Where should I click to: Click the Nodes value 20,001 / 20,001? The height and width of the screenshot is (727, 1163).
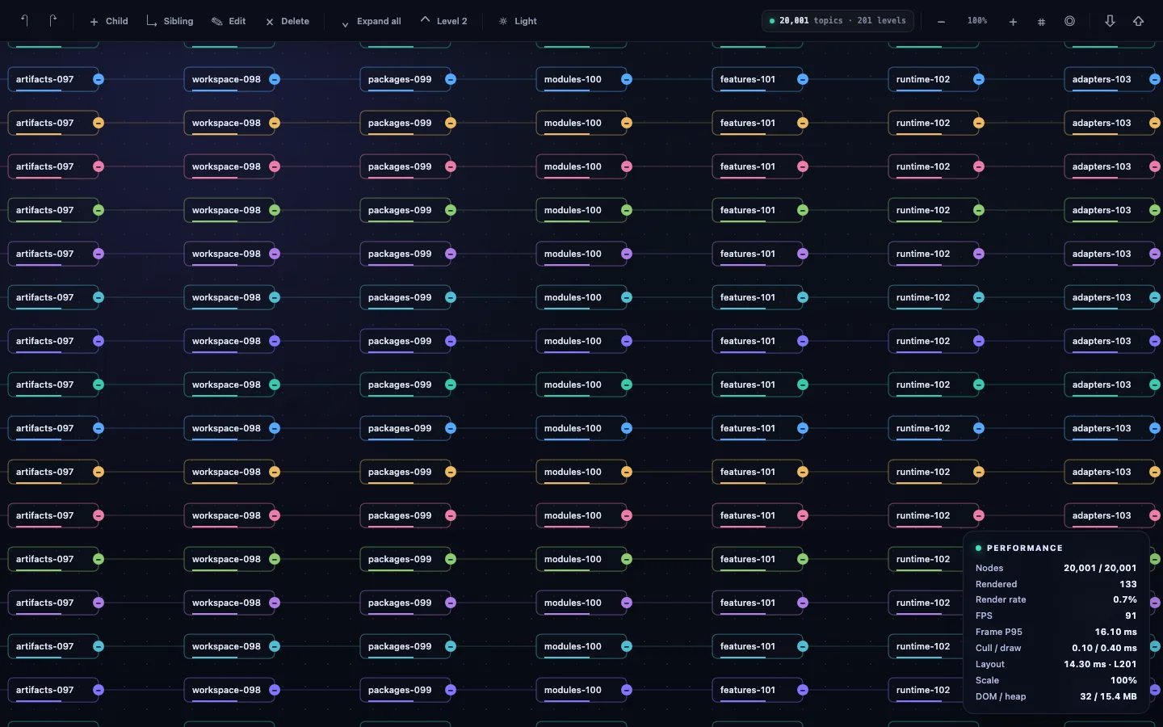point(1100,568)
